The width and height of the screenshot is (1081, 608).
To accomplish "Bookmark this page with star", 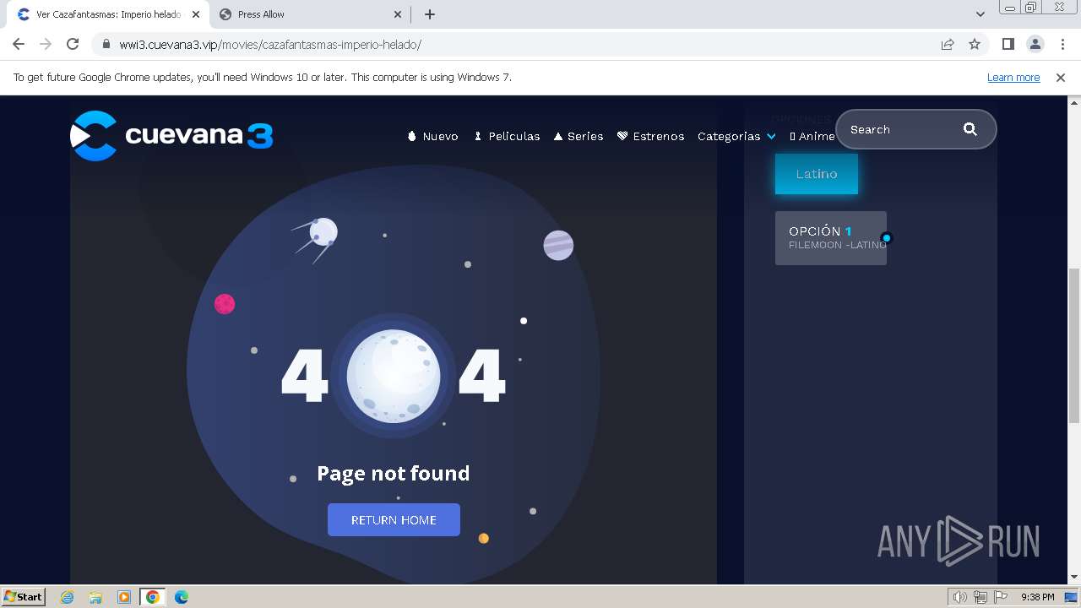I will pos(975,45).
